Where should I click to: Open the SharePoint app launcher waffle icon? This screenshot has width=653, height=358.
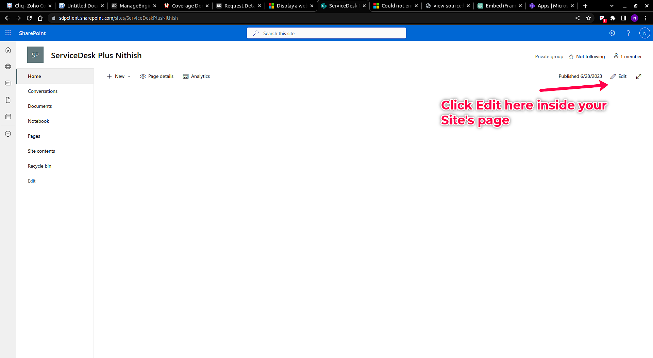[8, 33]
